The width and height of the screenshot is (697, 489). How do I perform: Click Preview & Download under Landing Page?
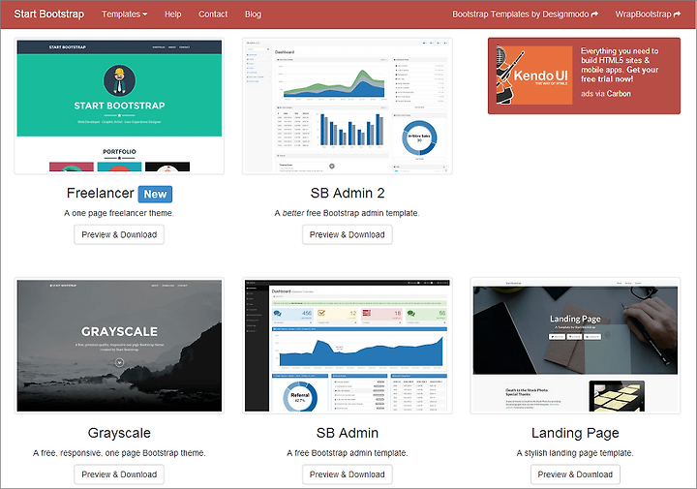[x=575, y=474]
